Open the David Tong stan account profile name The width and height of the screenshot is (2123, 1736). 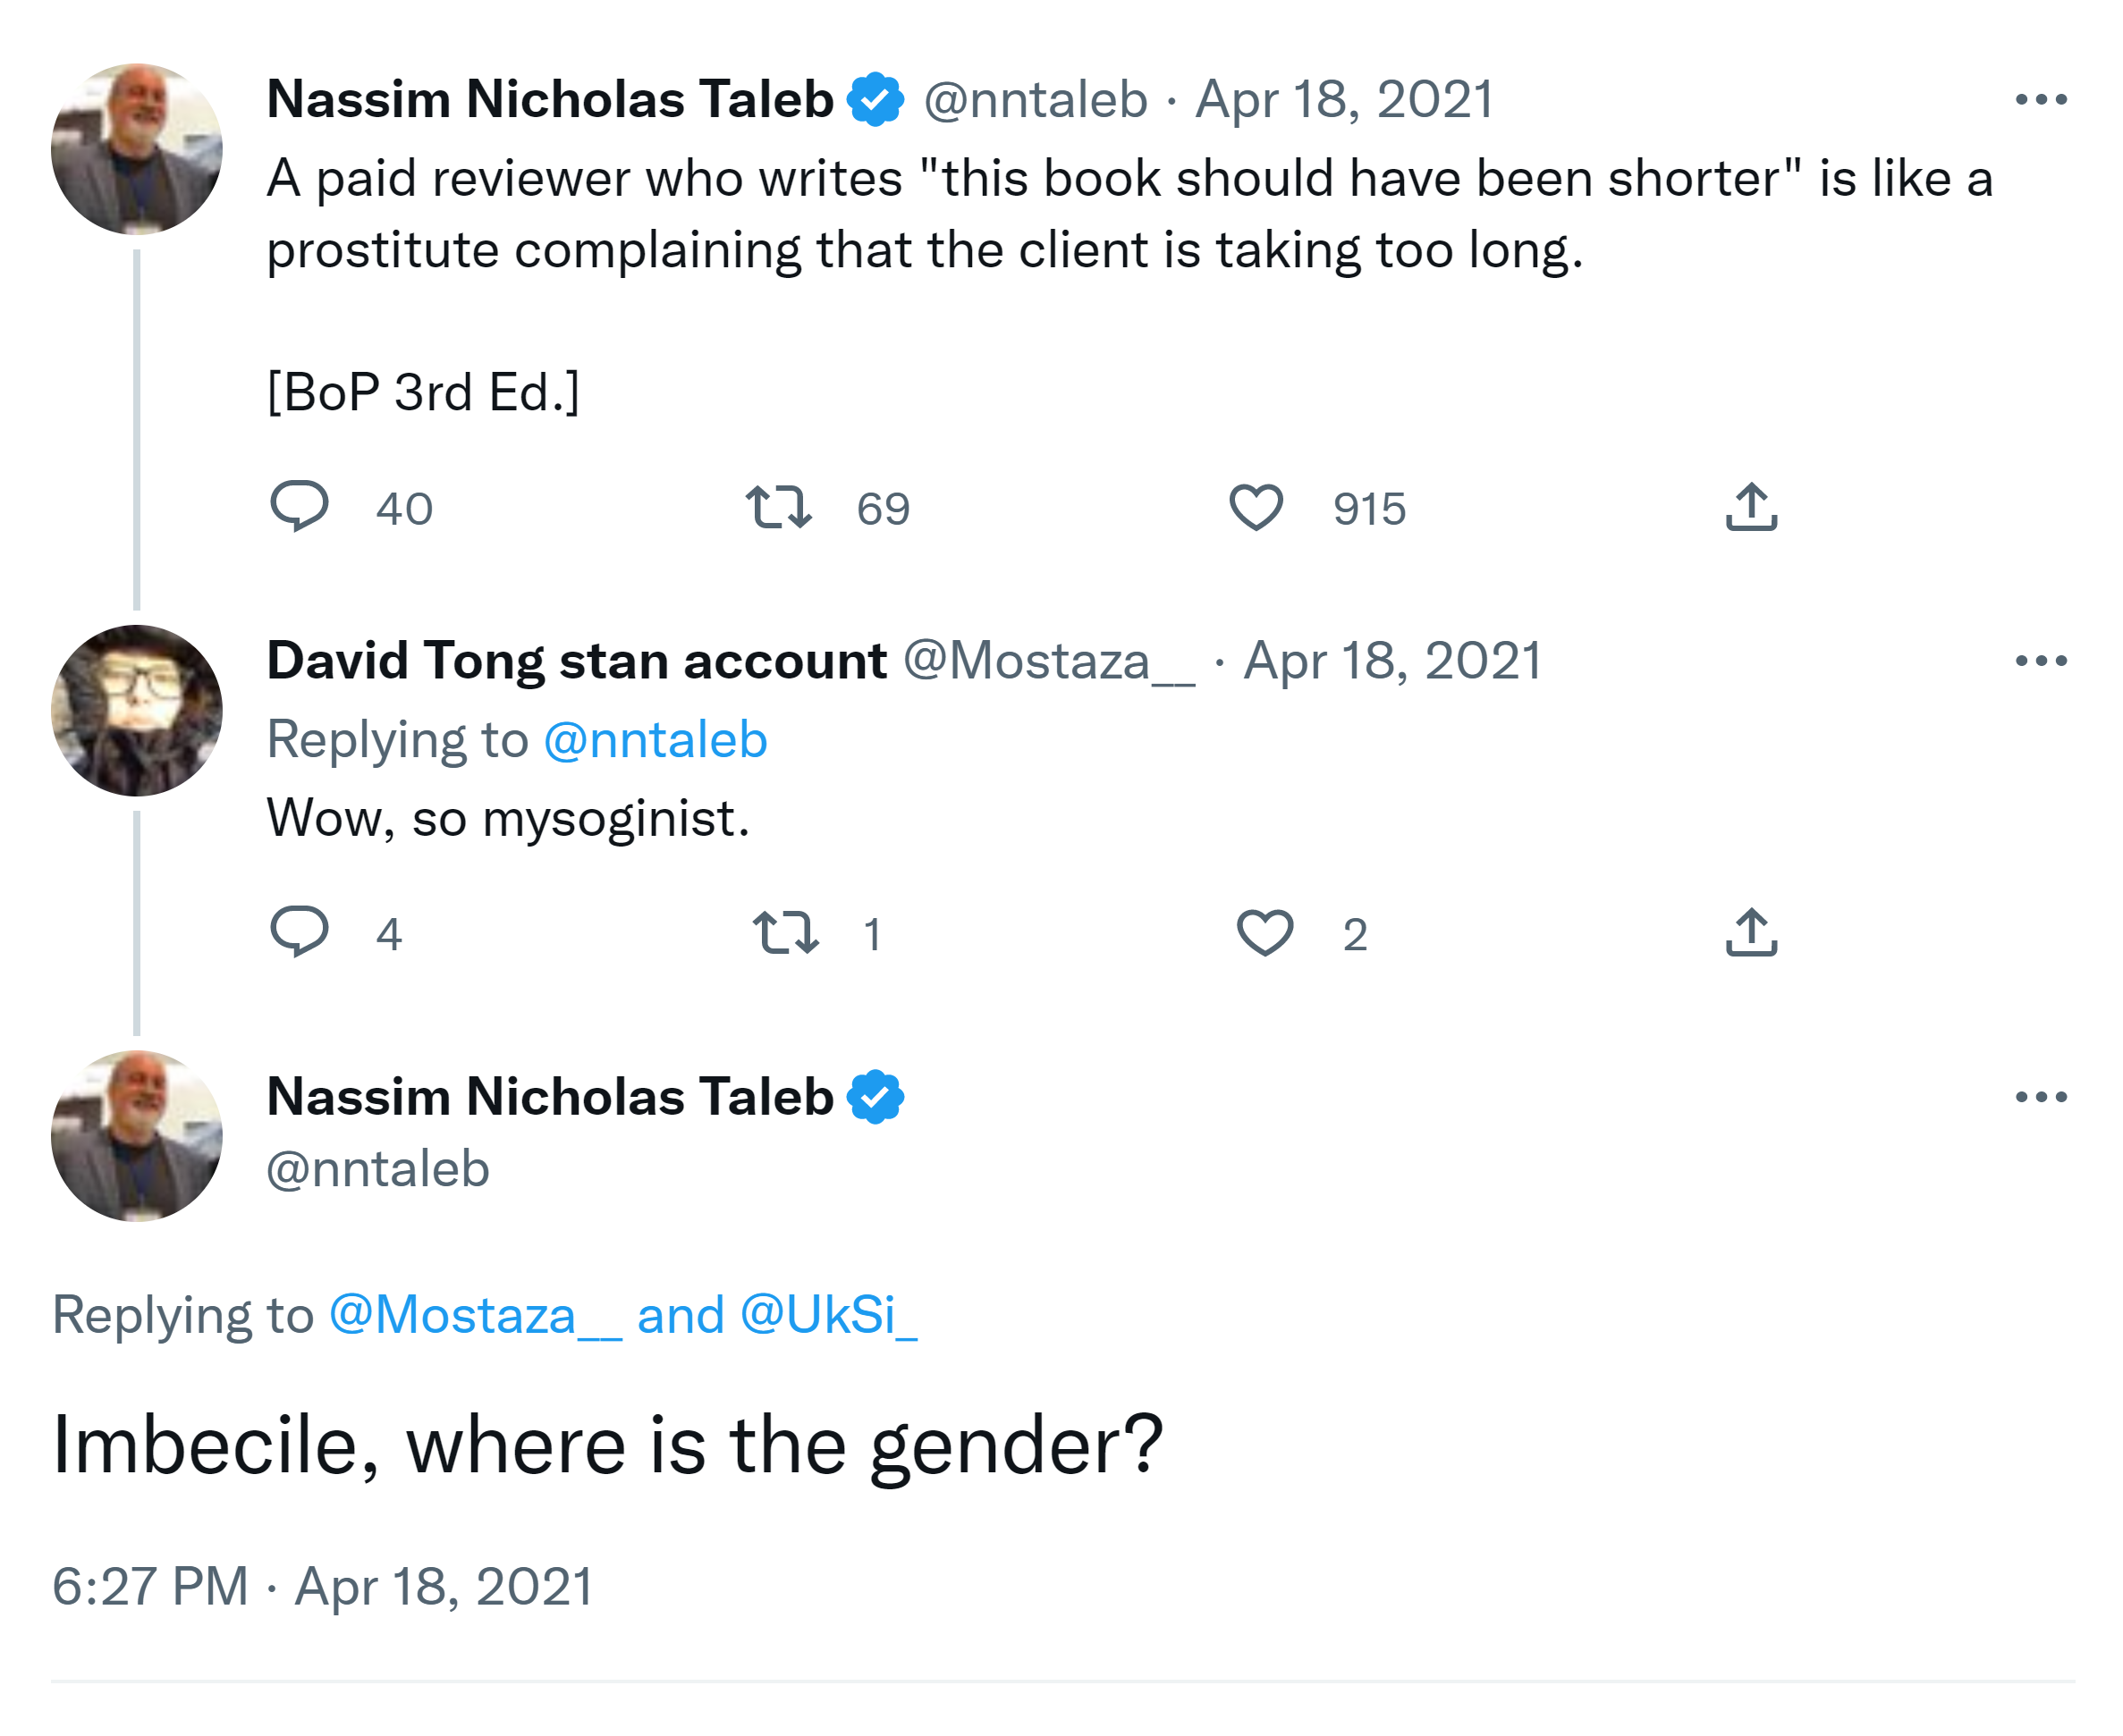pyautogui.click(x=576, y=660)
